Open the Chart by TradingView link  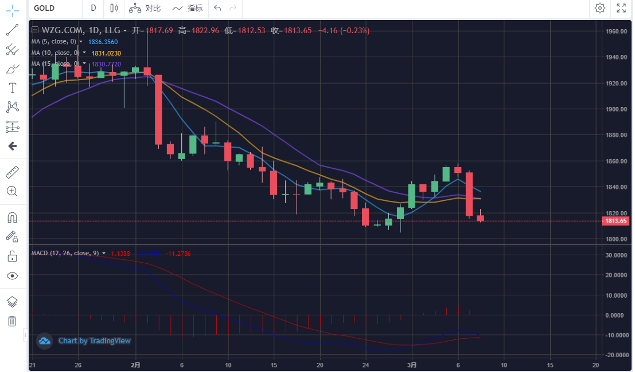click(85, 341)
